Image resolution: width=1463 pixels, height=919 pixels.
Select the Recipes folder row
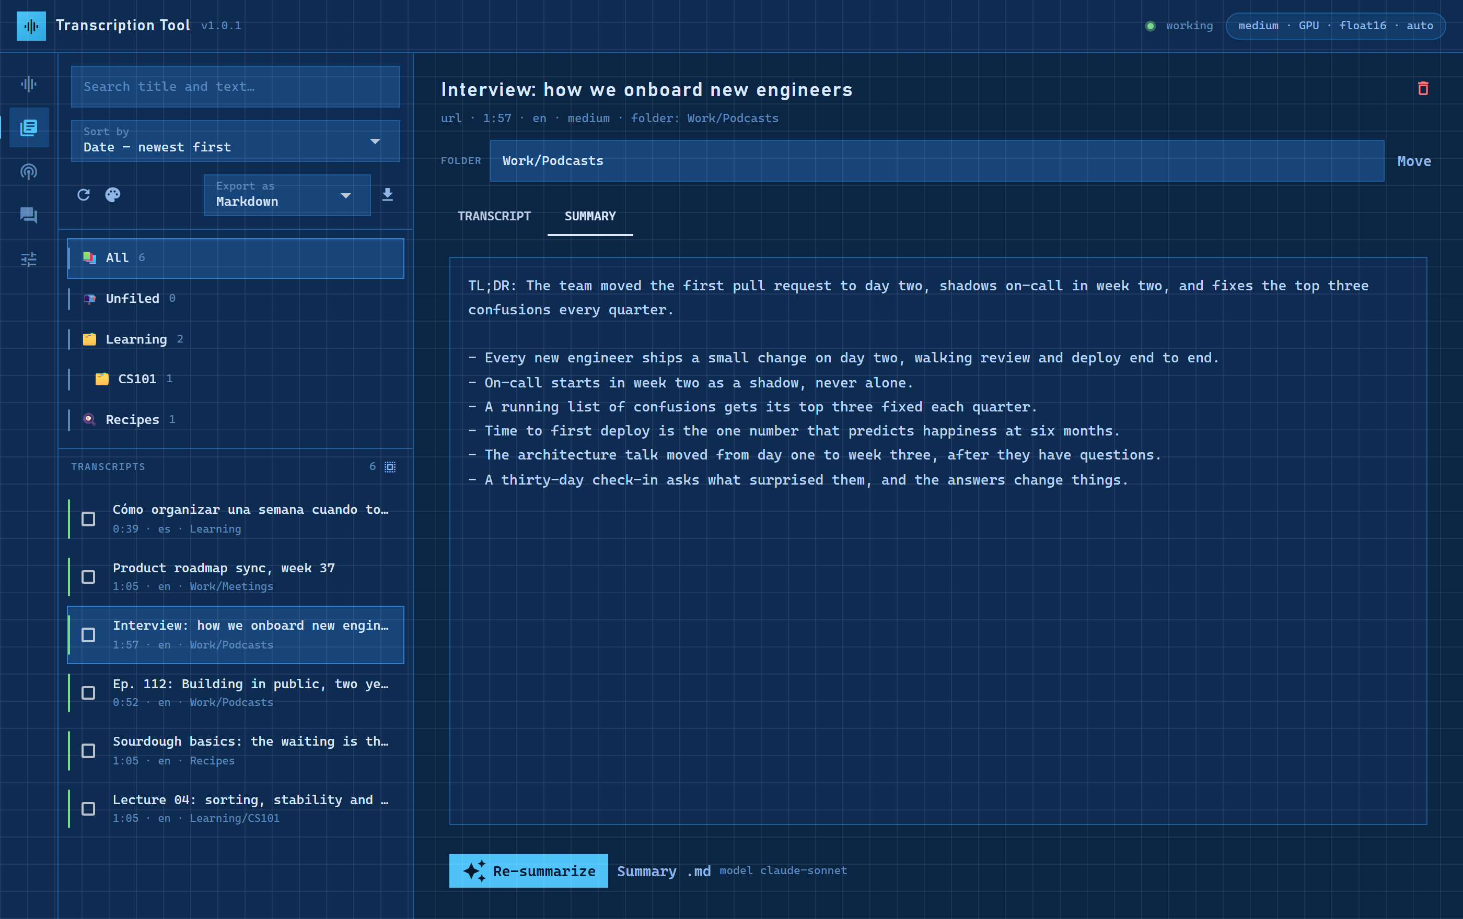pyautogui.click(x=235, y=419)
